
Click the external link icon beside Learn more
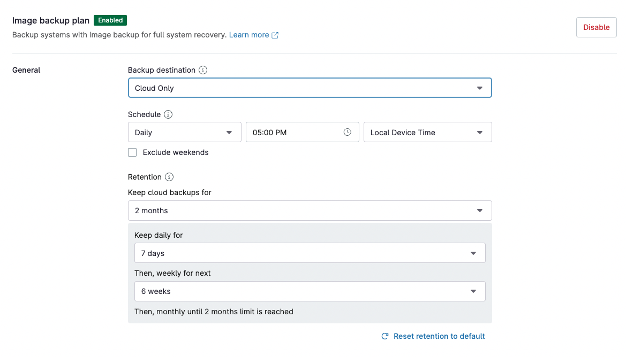[275, 34]
